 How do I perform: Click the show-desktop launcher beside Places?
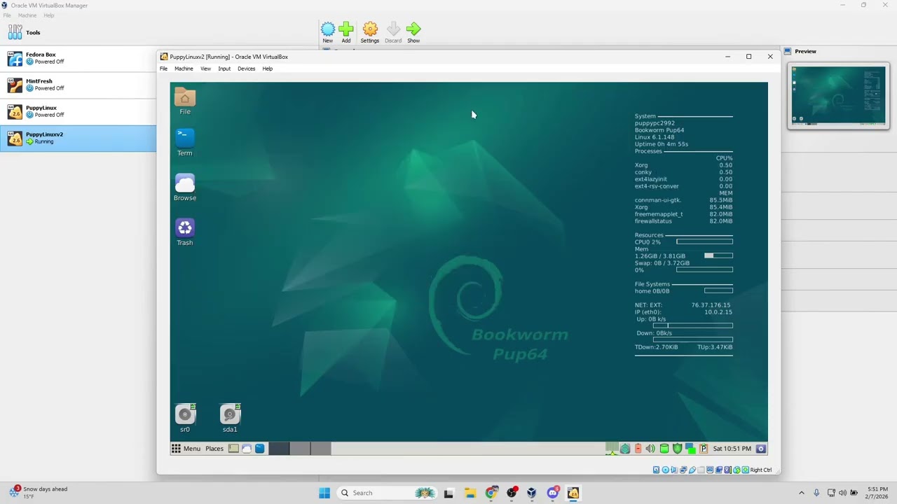[x=233, y=449]
